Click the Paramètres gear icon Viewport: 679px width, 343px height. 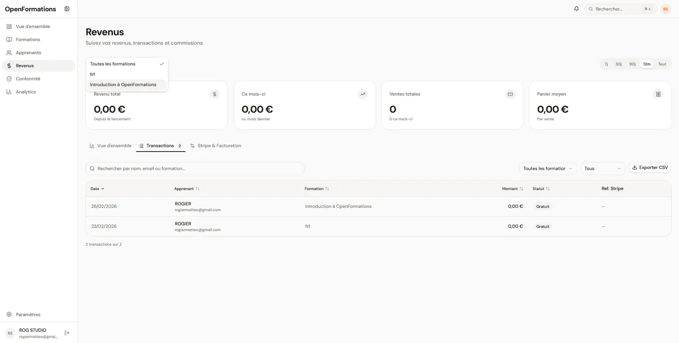9,314
